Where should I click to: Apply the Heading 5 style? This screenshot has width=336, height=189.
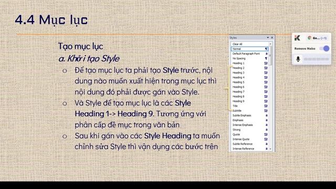point(250,82)
